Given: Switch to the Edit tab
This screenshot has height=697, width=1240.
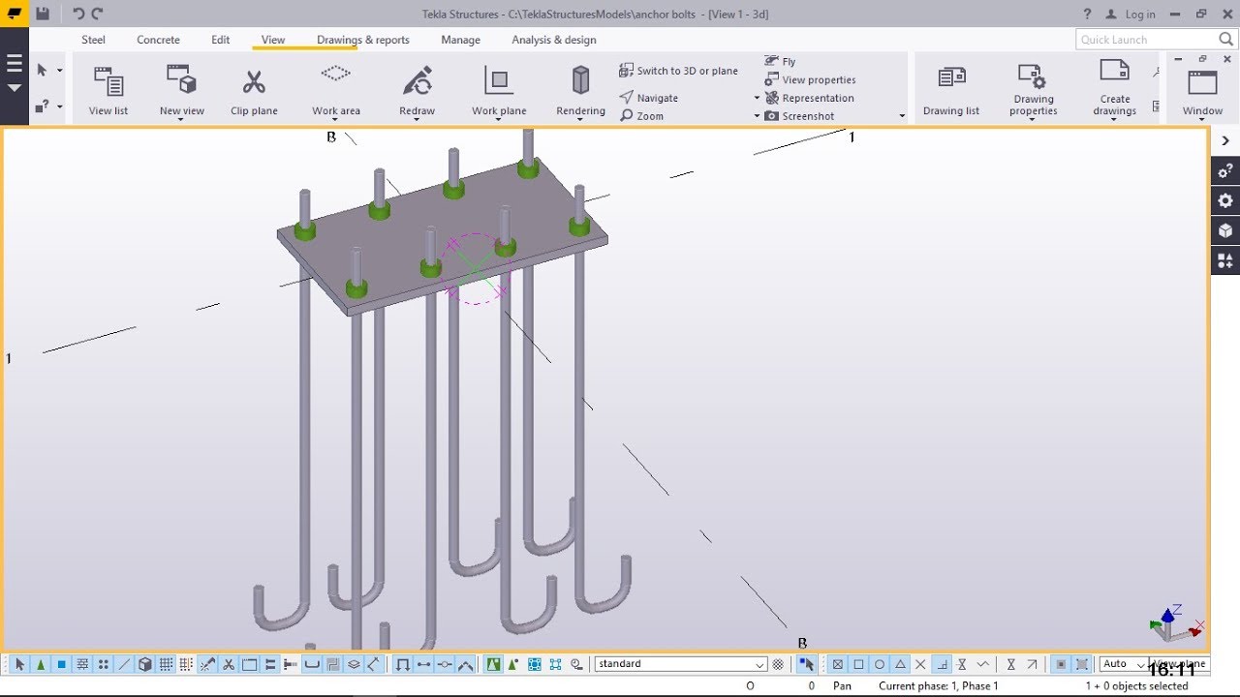Looking at the screenshot, I should click(x=221, y=40).
